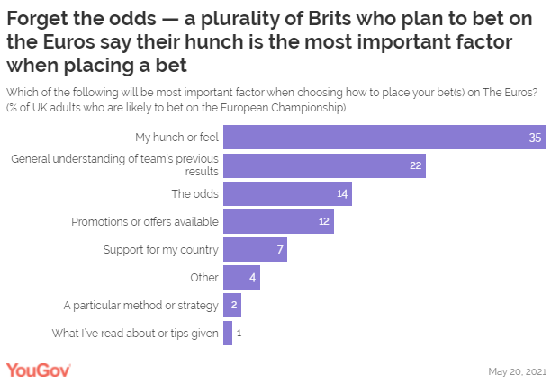Click the value 35 data label
The height and width of the screenshot is (392, 560).
coord(535,138)
